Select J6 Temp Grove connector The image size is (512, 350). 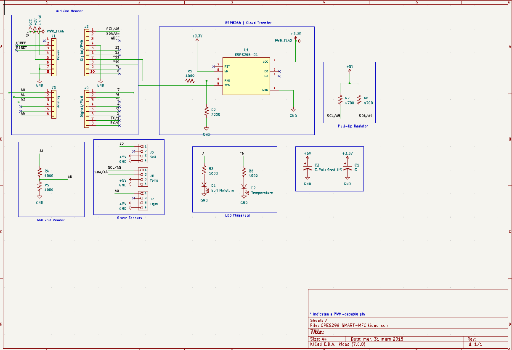pos(142,177)
